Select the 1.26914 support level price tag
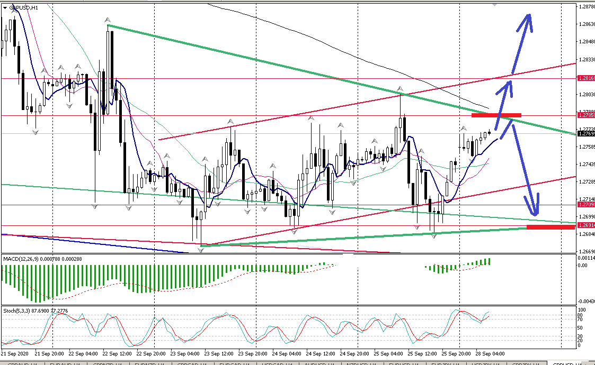The image size is (595, 365). pos(585,226)
